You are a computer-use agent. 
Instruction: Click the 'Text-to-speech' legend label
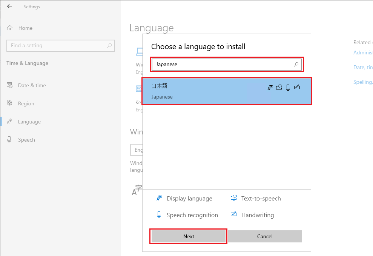(261, 198)
